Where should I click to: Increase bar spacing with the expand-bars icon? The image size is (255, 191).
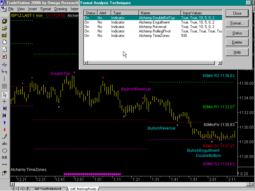[4, 72]
